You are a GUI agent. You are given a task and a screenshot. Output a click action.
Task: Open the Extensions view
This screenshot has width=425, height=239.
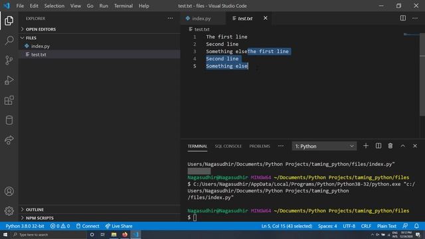point(9,100)
